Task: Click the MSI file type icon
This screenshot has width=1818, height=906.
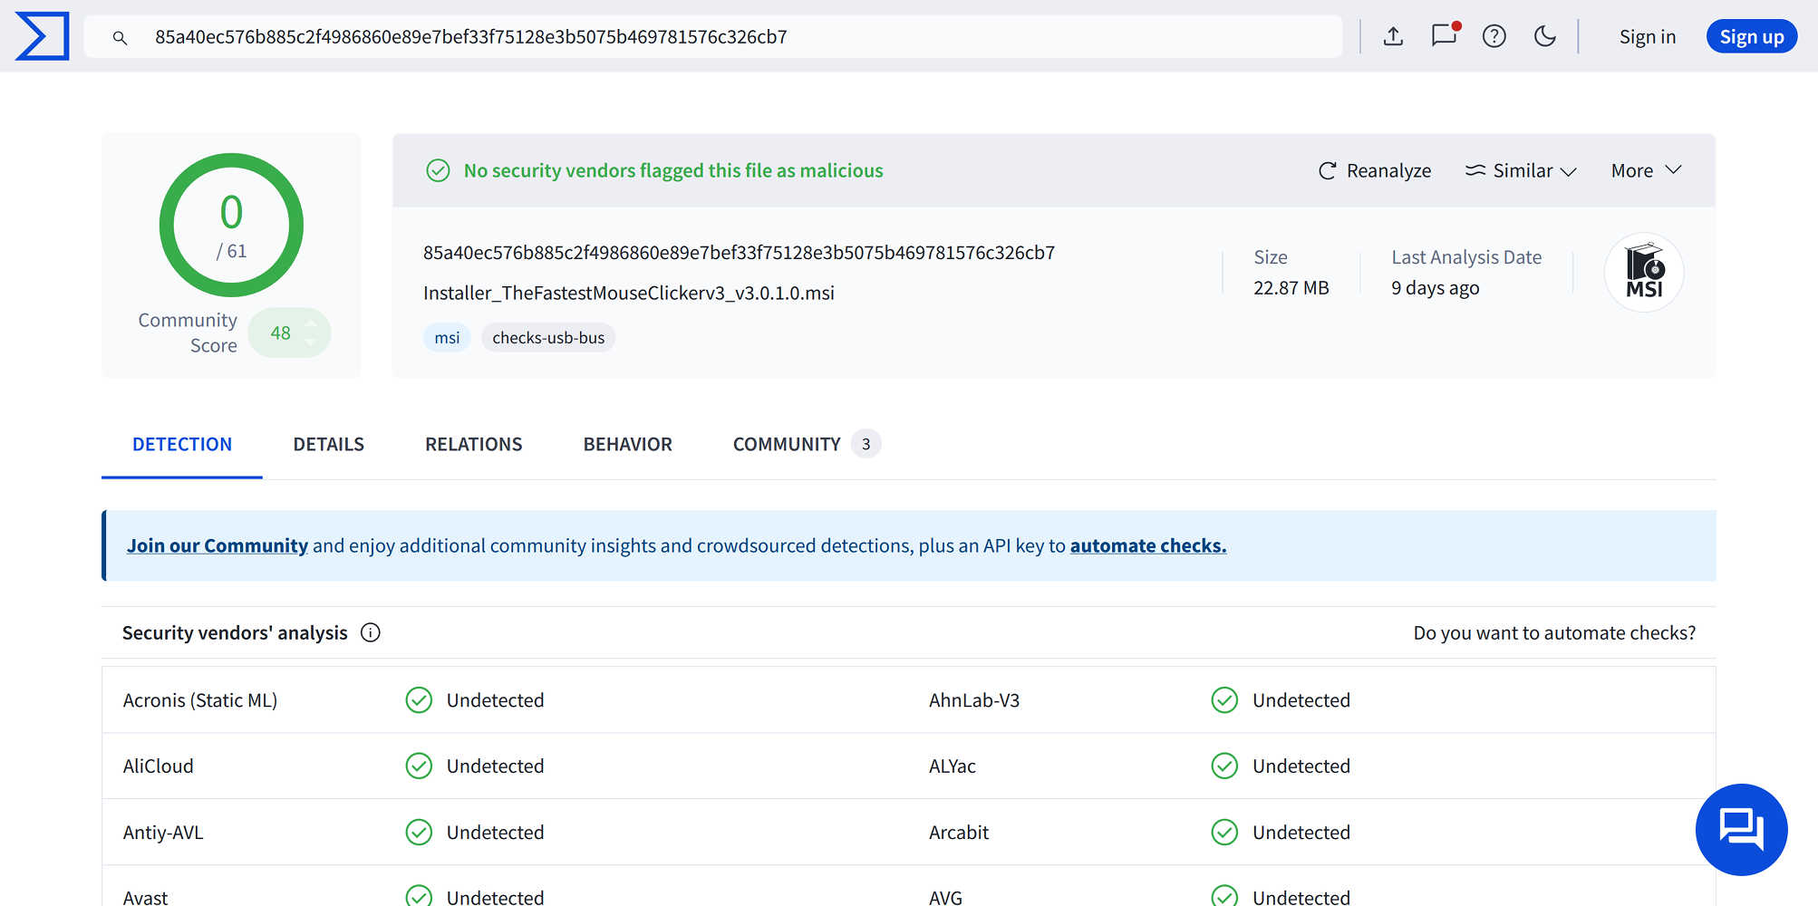Action: tap(1644, 272)
